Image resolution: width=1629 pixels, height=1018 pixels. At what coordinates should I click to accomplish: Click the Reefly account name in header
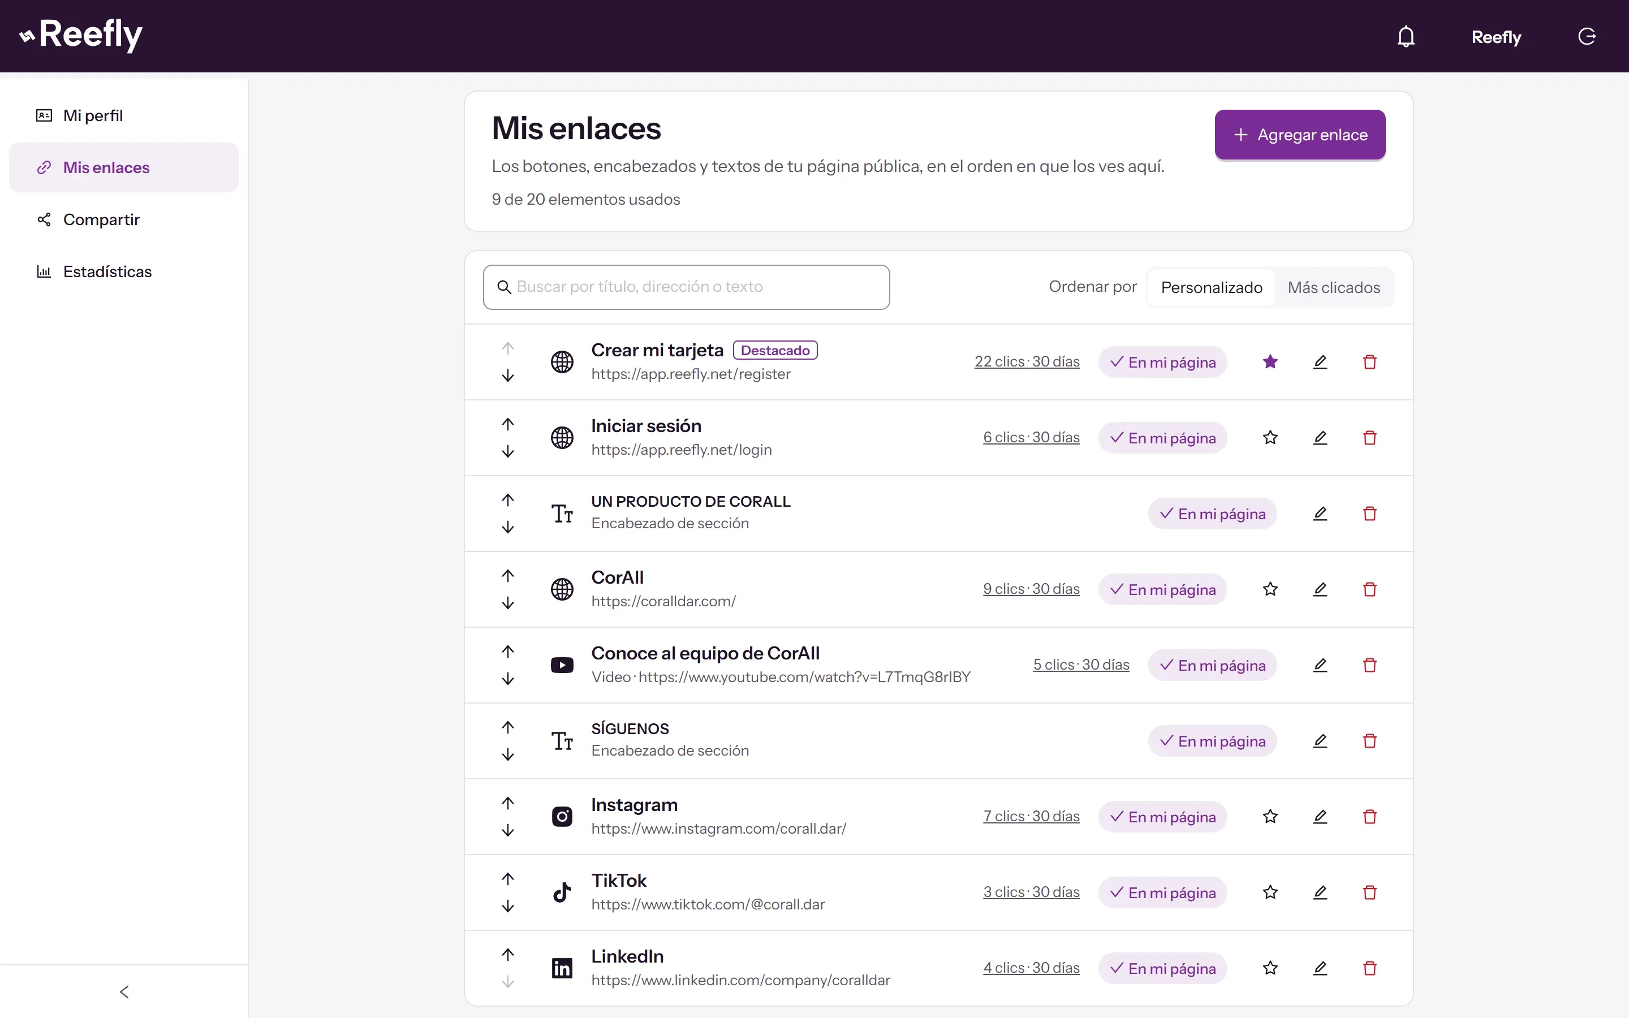click(1496, 37)
